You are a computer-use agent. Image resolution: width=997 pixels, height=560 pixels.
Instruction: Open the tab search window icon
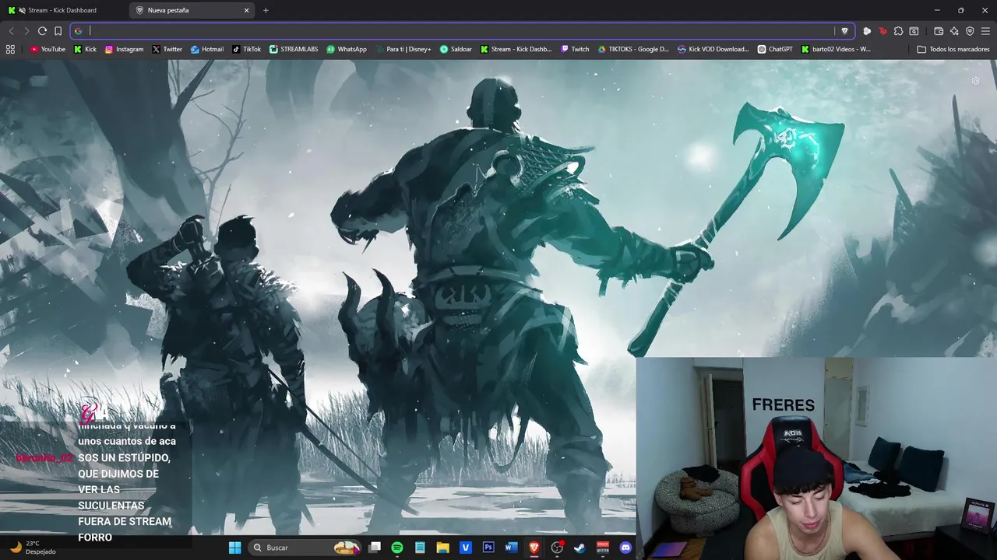[x=914, y=31]
